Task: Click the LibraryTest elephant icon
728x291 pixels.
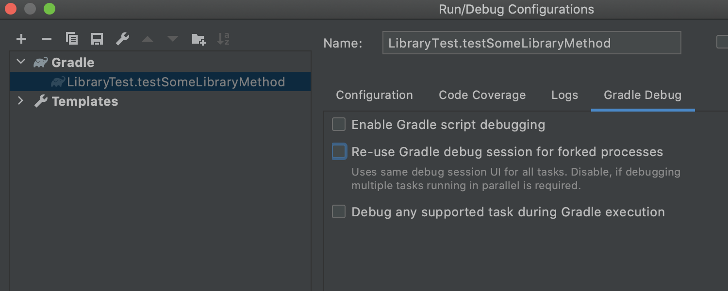Action: [58, 82]
